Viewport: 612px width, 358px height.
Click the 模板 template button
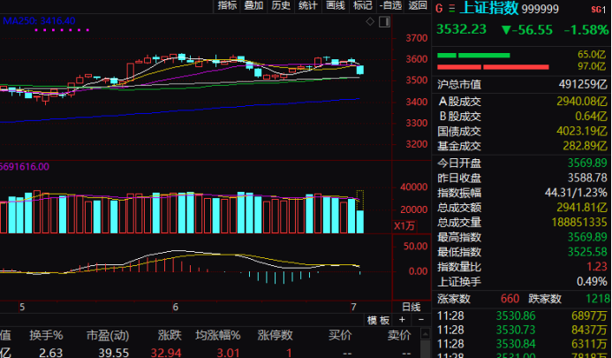click(378, 321)
